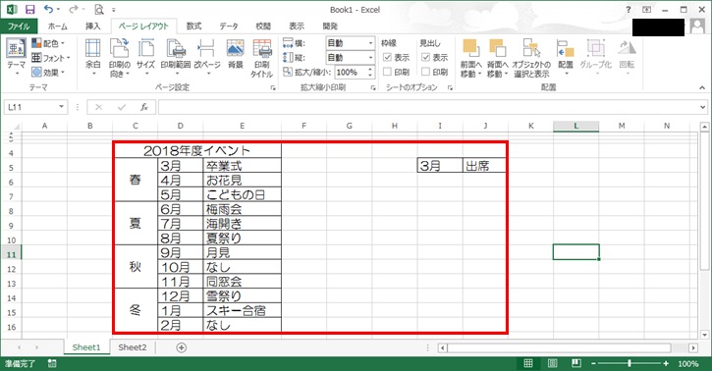The width and height of the screenshot is (712, 371).
Task: Switch to Page Break Preview icon
Action: 576,363
